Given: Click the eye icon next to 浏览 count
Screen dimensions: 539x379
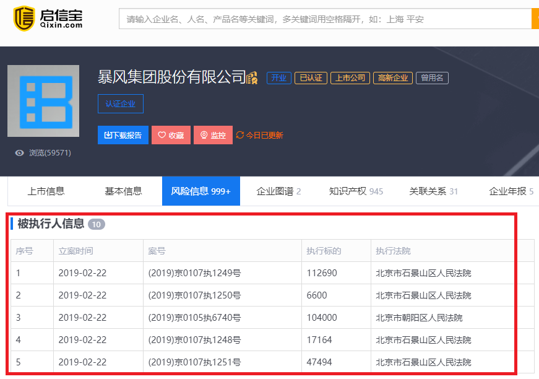Looking at the screenshot, I should click(19, 153).
